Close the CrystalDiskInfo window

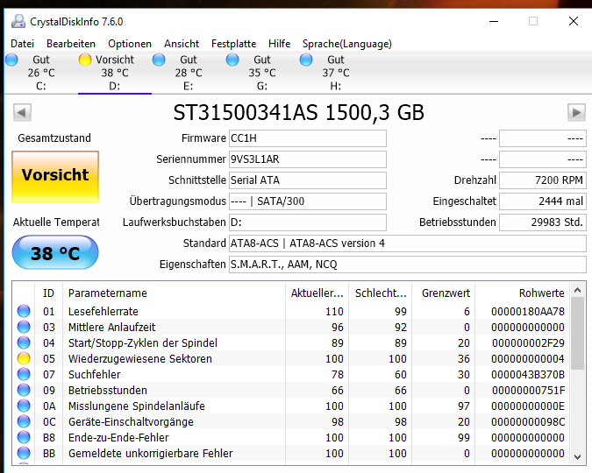pos(574,22)
